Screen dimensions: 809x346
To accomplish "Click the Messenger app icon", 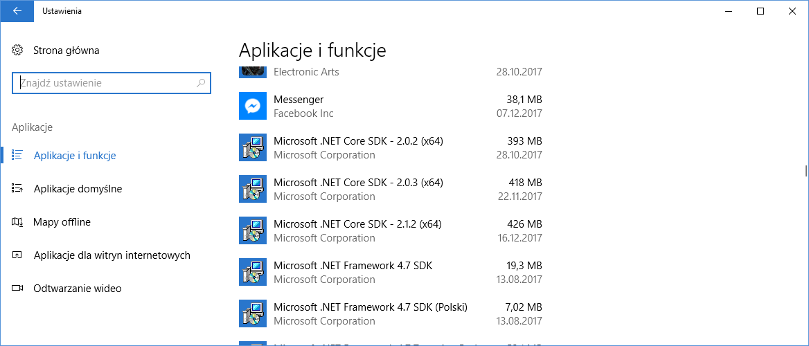I will coord(253,106).
